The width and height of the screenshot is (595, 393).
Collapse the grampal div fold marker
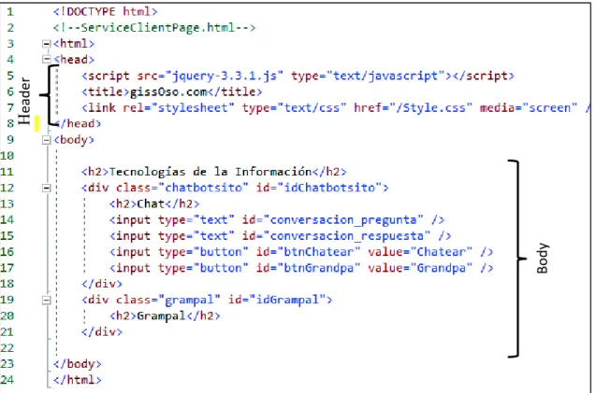pos(46,301)
